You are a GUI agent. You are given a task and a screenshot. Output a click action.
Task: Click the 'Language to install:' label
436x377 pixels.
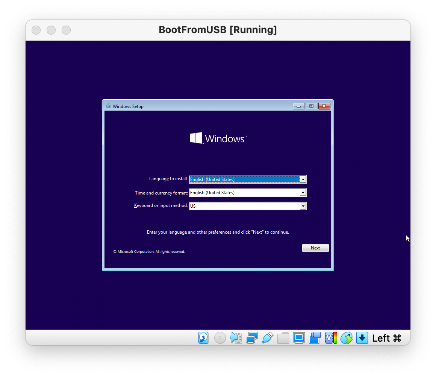(x=168, y=179)
